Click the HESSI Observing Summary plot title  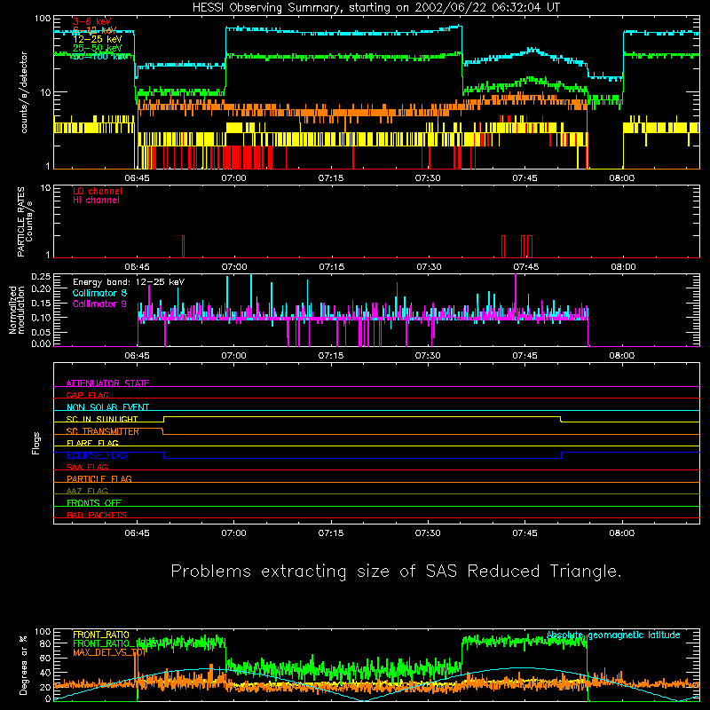375,7
